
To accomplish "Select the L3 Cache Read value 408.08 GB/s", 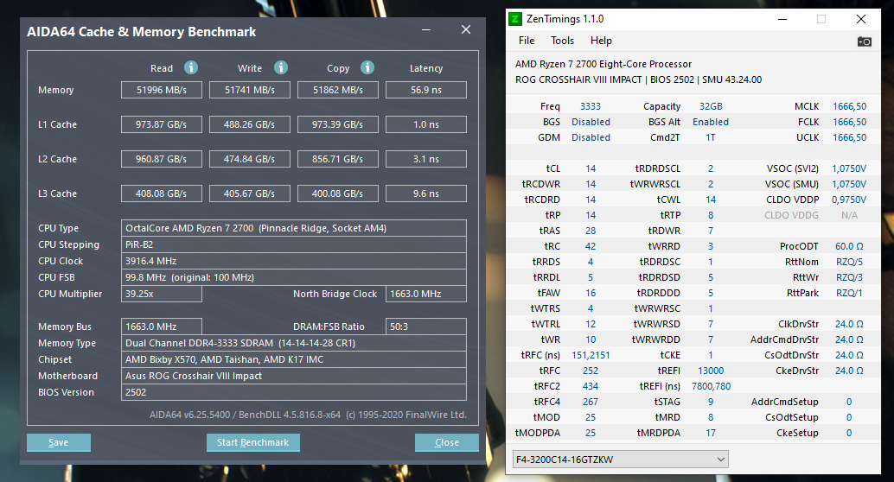I will click(x=162, y=193).
